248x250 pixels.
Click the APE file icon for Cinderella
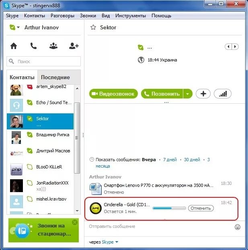(x=96, y=208)
